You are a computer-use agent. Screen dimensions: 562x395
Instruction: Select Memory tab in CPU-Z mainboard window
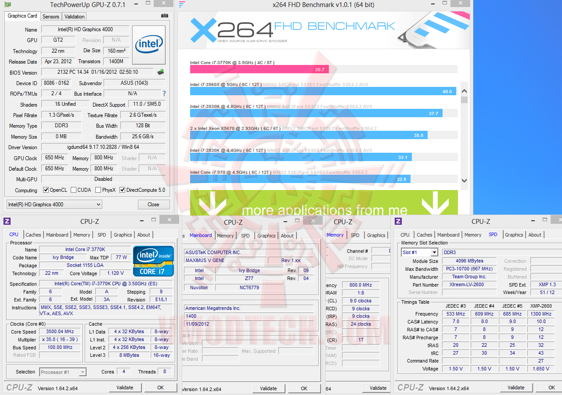coord(225,236)
